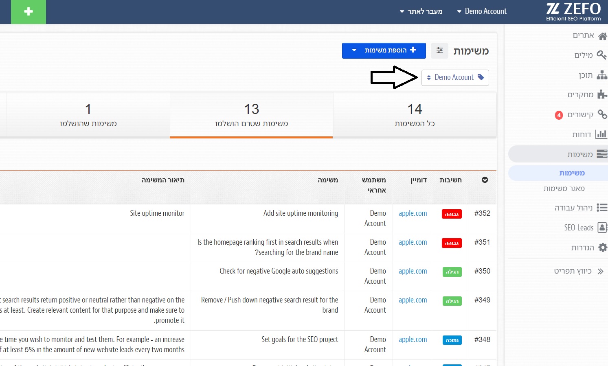This screenshot has width=608, height=366.
Task: Open apple.com link in task #350
Action: (413, 271)
